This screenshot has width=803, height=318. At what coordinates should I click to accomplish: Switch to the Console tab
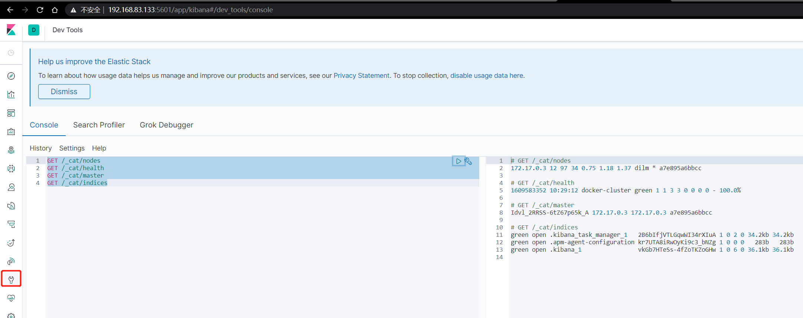click(x=44, y=125)
